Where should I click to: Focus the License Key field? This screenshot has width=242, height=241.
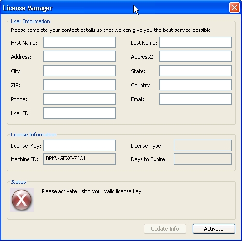tap(80, 146)
